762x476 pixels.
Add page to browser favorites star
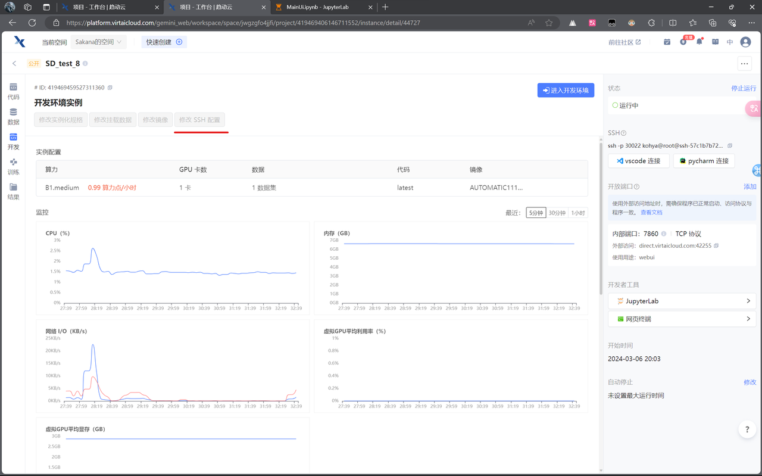(x=549, y=23)
